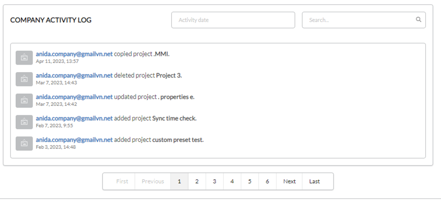This screenshot has width=441, height=214.
Task: Click the Next pagination button
Action: [x=290, y=181]
